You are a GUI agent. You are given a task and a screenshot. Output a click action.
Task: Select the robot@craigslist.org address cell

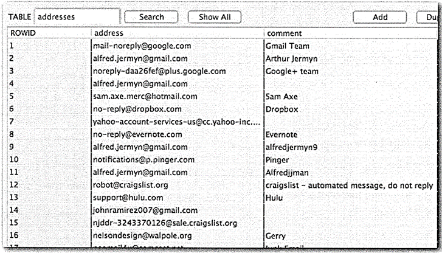[178, 185]
